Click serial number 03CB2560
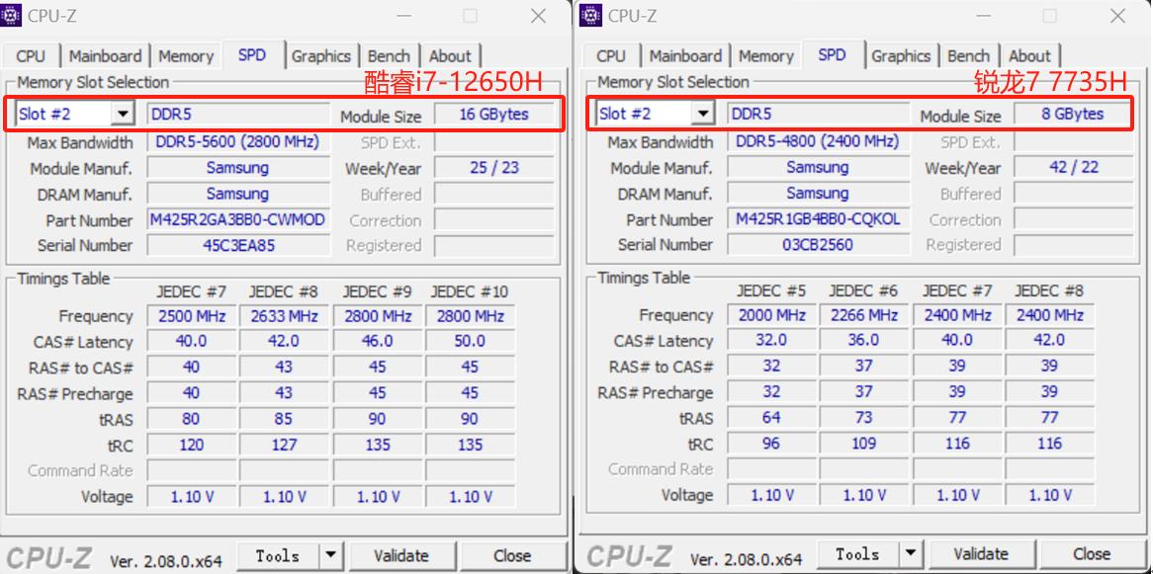1153x574 pixels. coord(818,245)
